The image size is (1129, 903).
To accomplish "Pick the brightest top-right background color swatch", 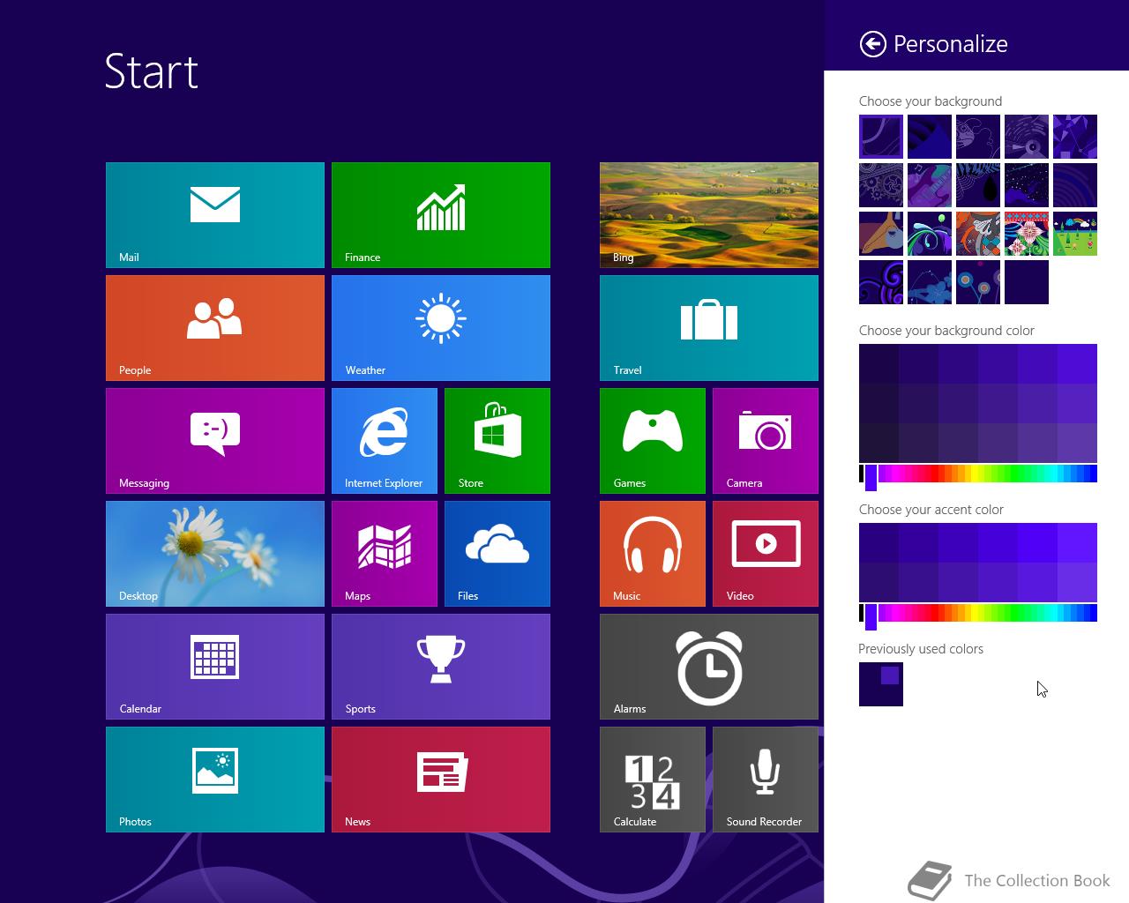I will click(1077, 363).
